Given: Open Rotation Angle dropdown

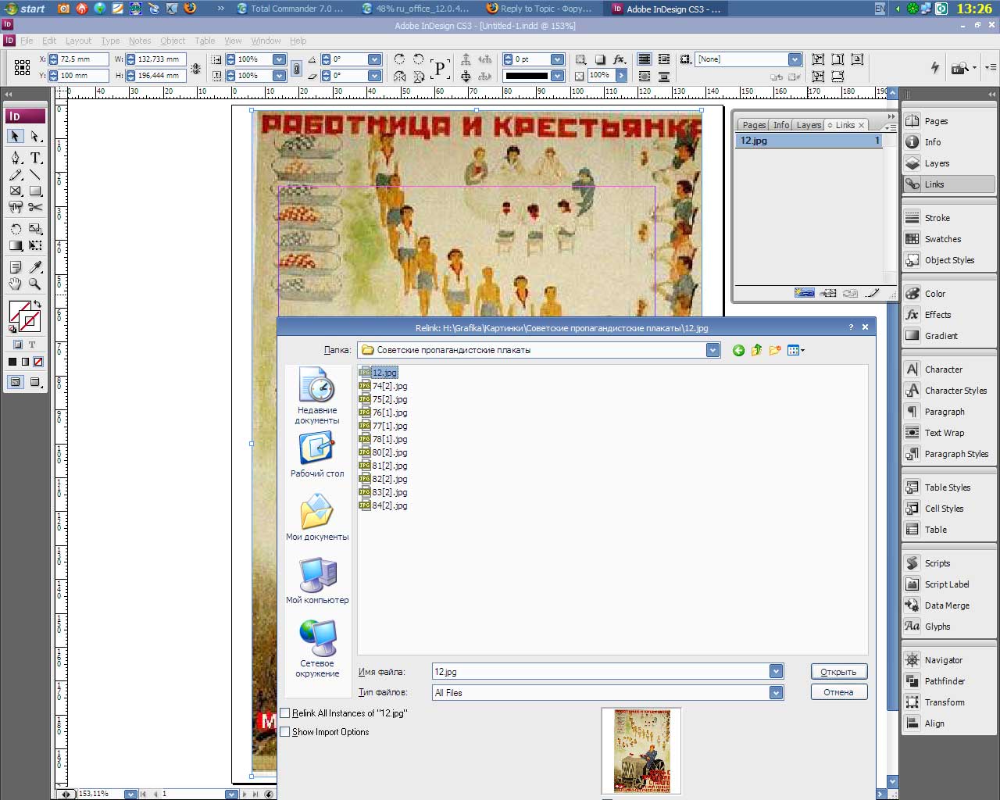Looking at the screenshot, I should (x=374, y=59).
